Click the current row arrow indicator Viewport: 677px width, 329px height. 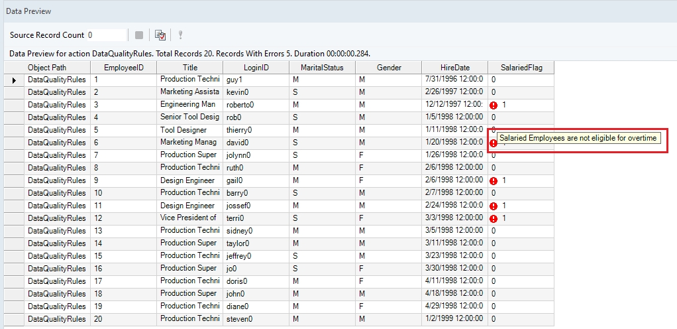(14, 80)
